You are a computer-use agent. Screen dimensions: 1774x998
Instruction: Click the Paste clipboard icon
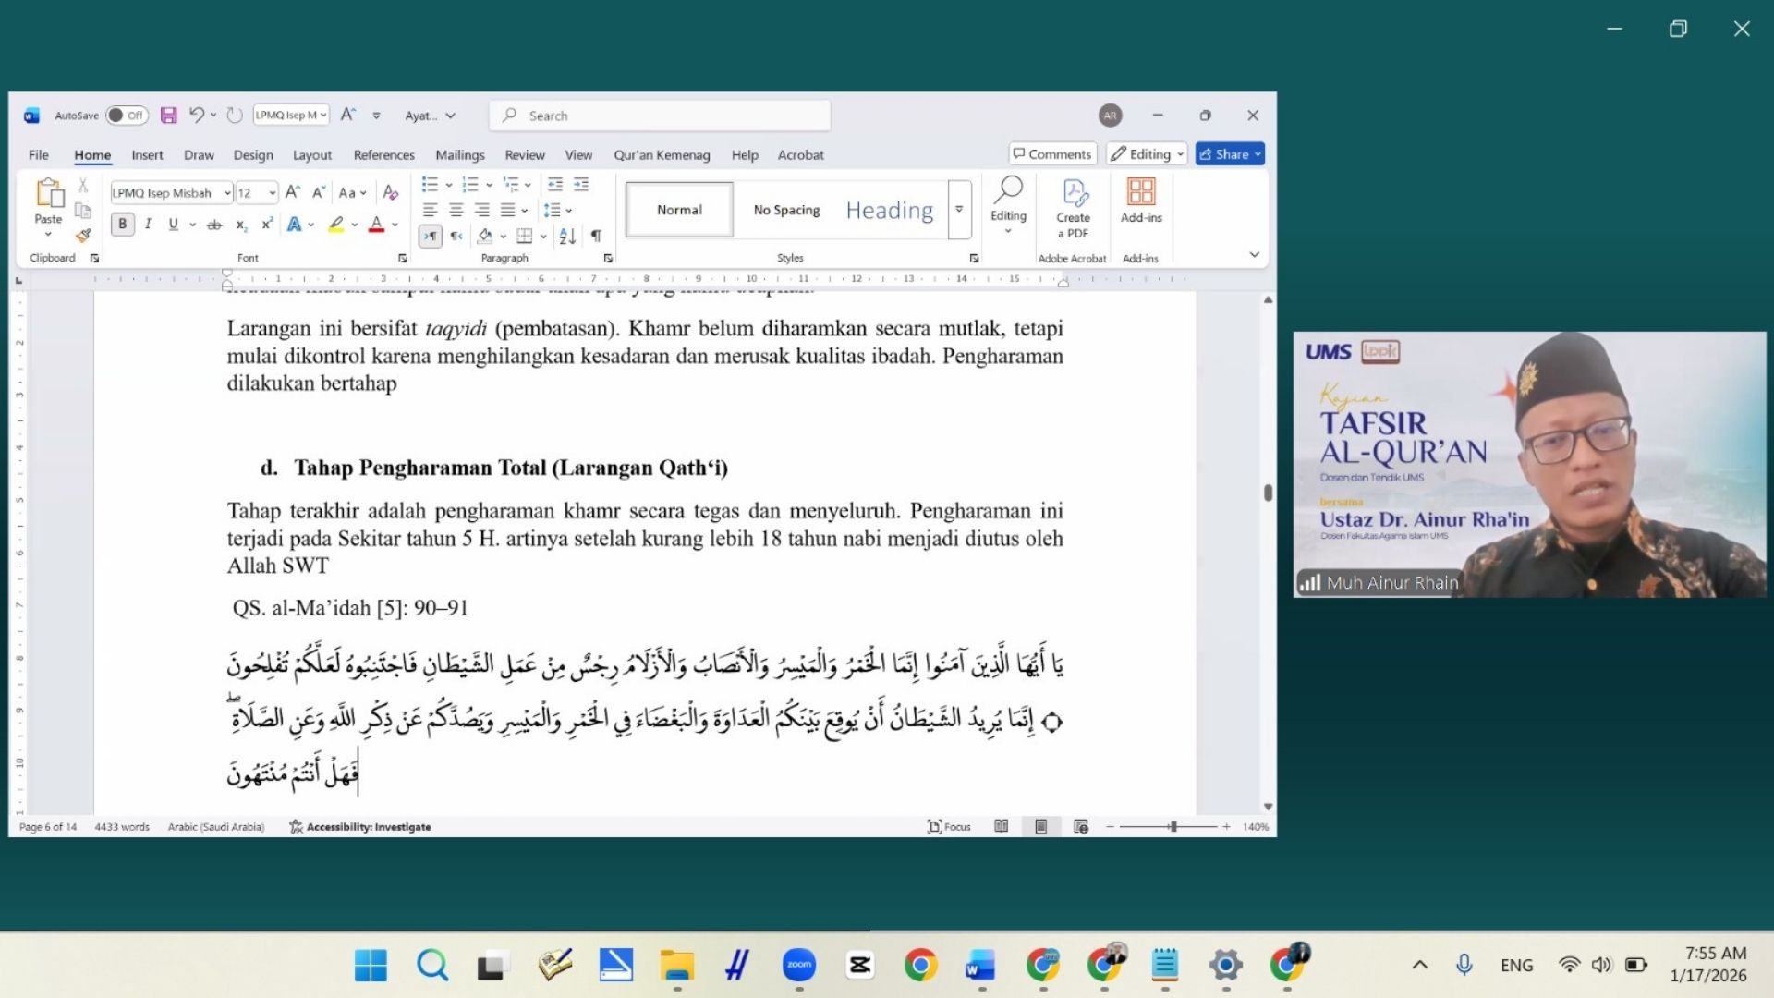click(49, 193)
